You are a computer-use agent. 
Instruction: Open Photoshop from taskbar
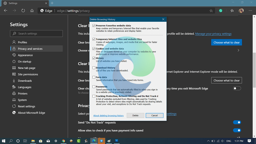coord(116,141)
